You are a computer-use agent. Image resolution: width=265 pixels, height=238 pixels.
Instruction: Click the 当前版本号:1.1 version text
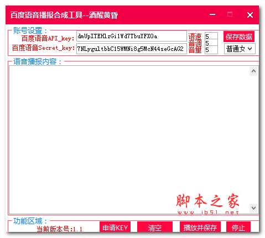(x=59, y=229)
